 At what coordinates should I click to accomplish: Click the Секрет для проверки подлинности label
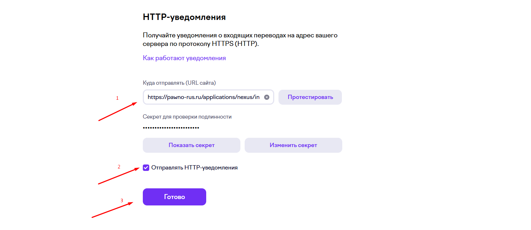coord(187,117)
